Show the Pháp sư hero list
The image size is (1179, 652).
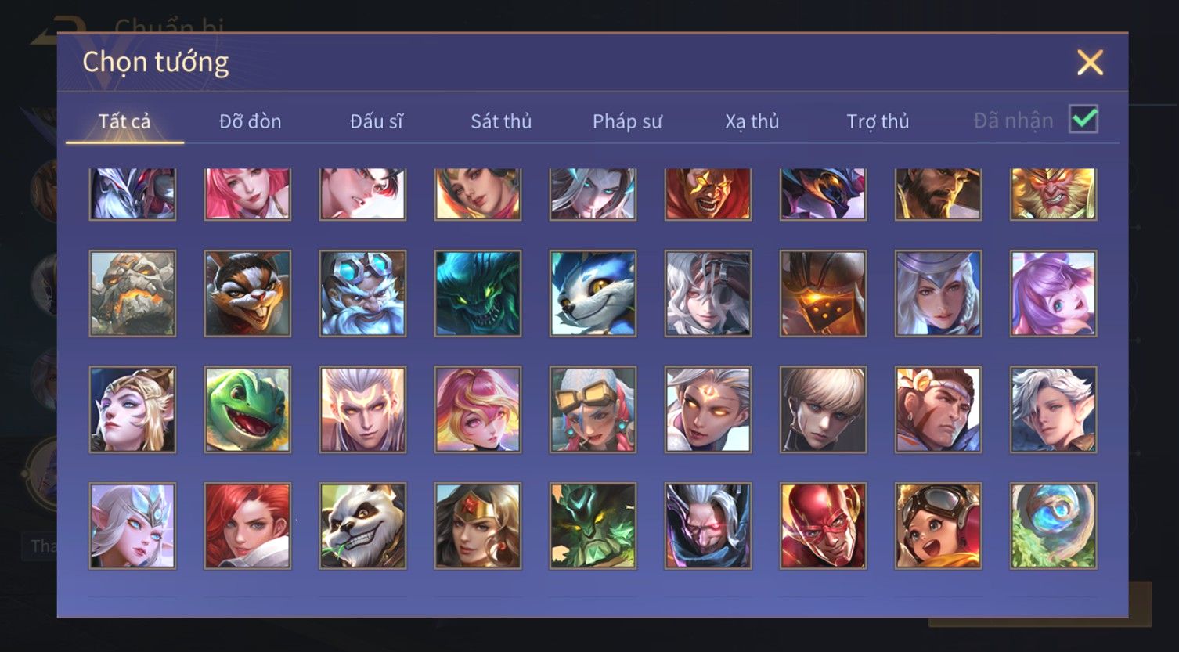point(627,121)
